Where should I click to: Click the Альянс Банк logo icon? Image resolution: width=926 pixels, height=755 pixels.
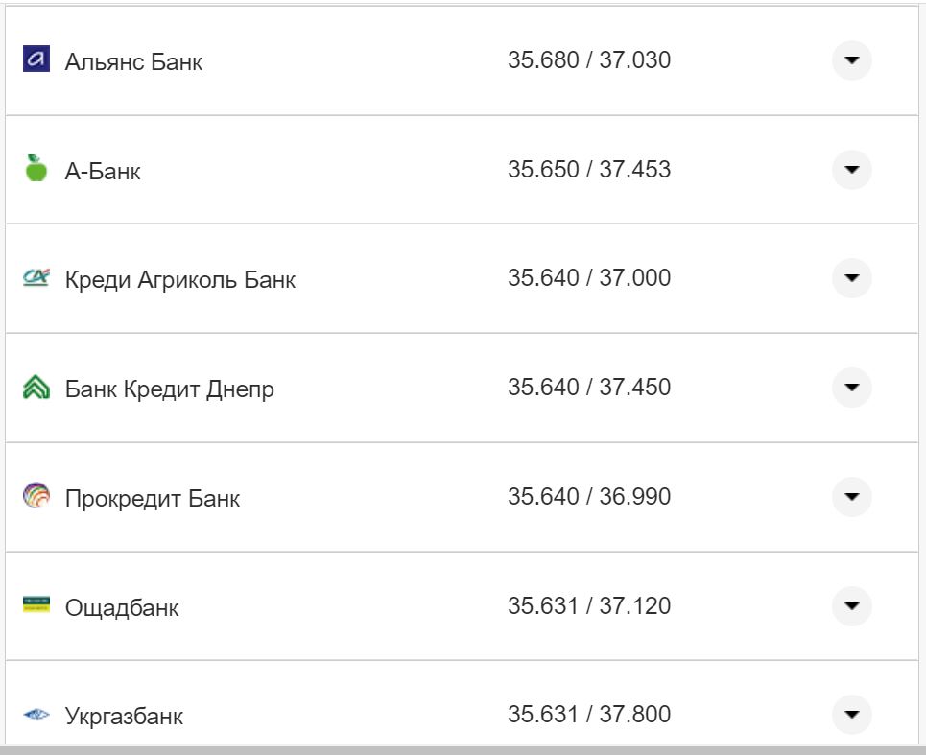click(x=35, y=58)
